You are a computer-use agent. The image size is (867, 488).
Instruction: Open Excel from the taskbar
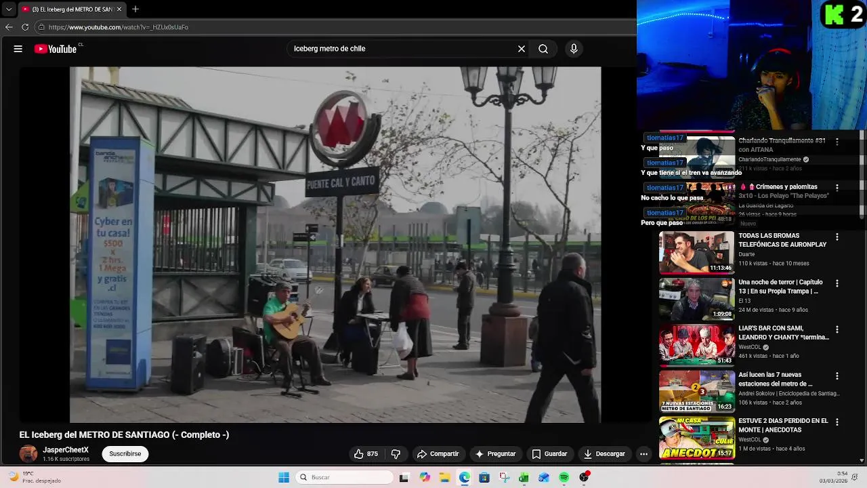tap(524, 478)
